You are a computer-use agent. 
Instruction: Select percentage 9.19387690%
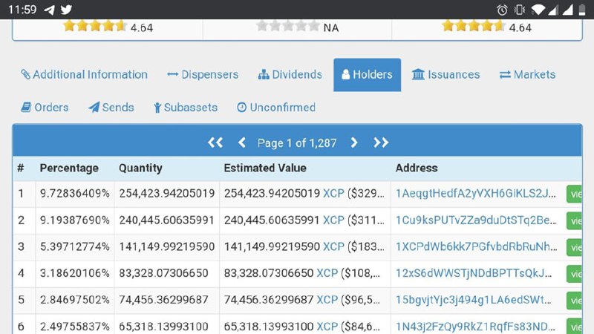coord(75,220)
